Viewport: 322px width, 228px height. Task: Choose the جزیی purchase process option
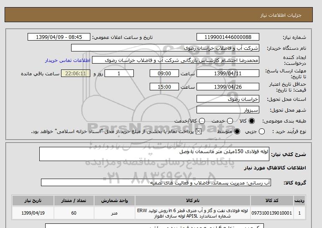tap(262, 131)
